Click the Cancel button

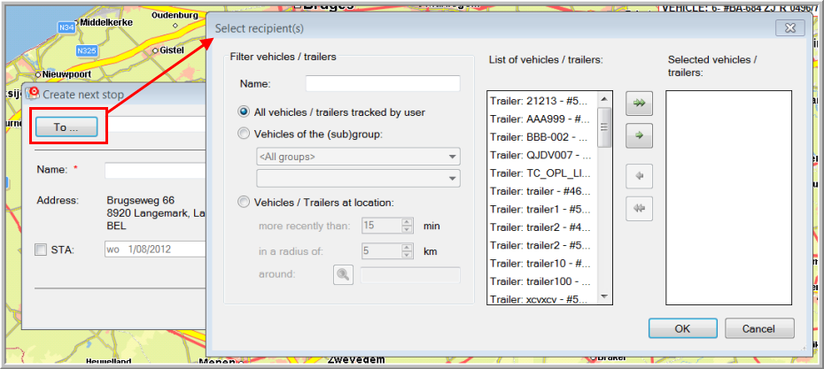pyautogui.click(x=758, y=328)
